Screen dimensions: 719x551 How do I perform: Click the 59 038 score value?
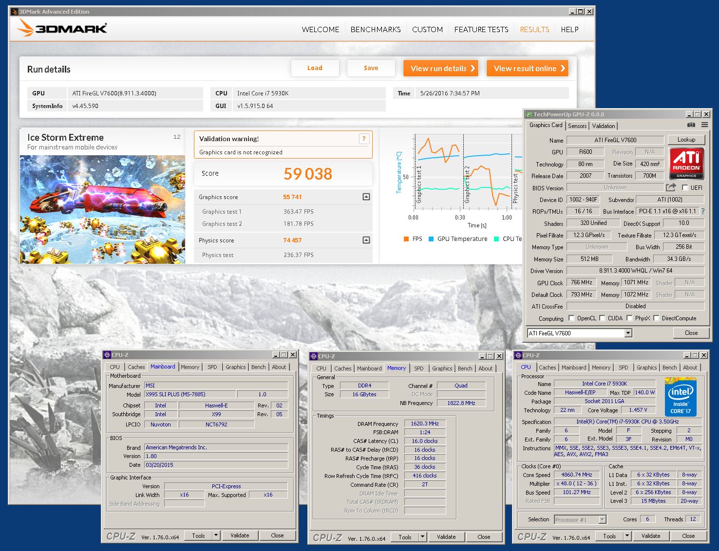pos(308,174)
